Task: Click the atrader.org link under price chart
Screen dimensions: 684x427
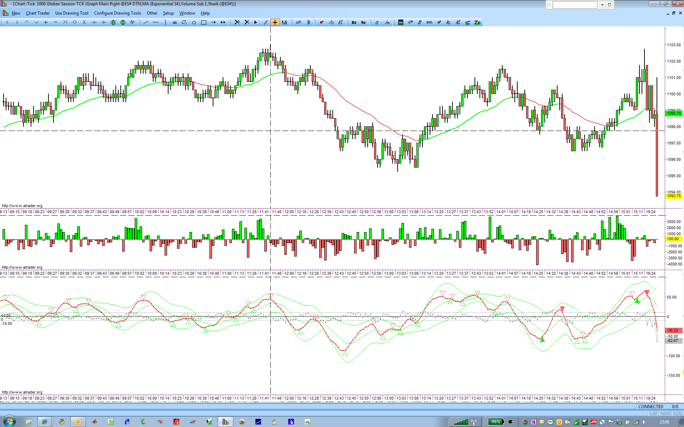Action: [x=22, y=206]
